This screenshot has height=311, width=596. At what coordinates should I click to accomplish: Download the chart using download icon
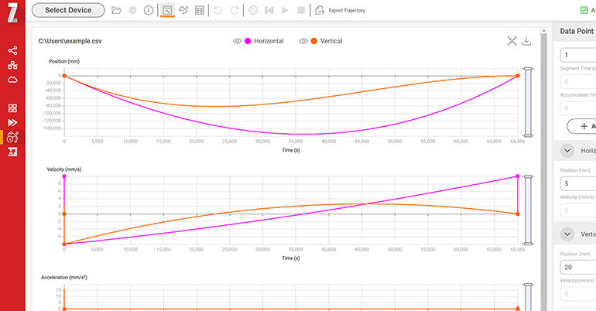526,41
